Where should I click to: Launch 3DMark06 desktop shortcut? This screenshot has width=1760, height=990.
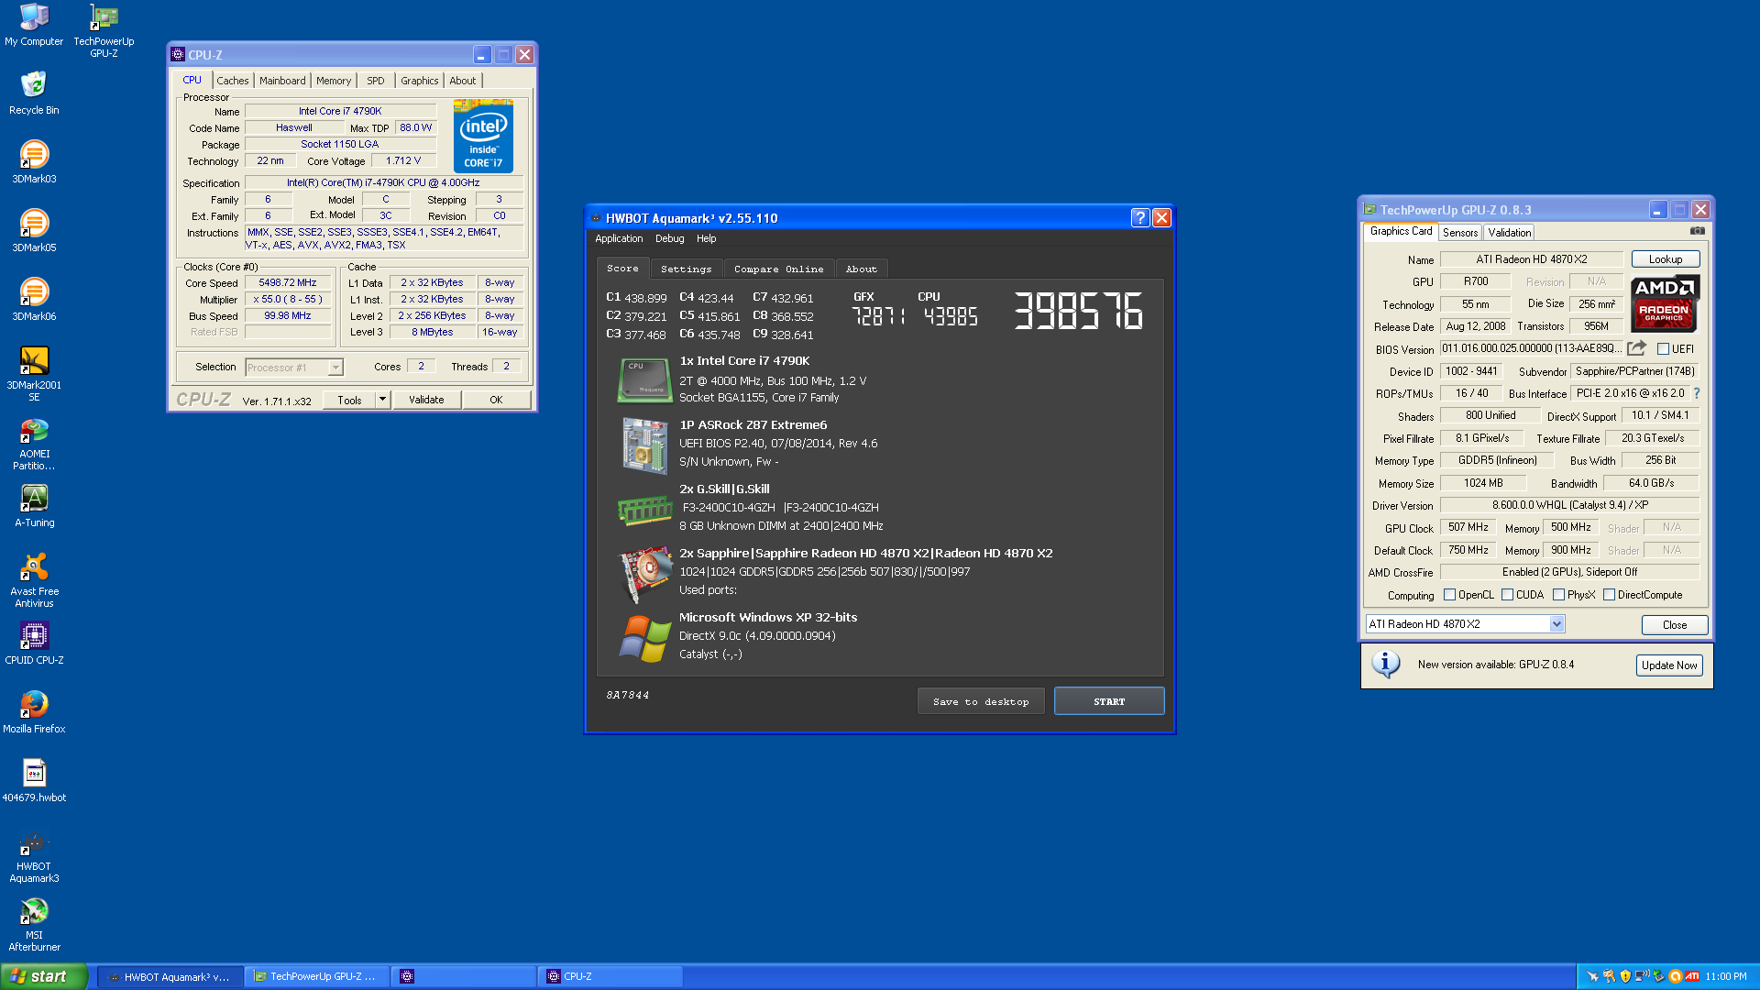34,299
